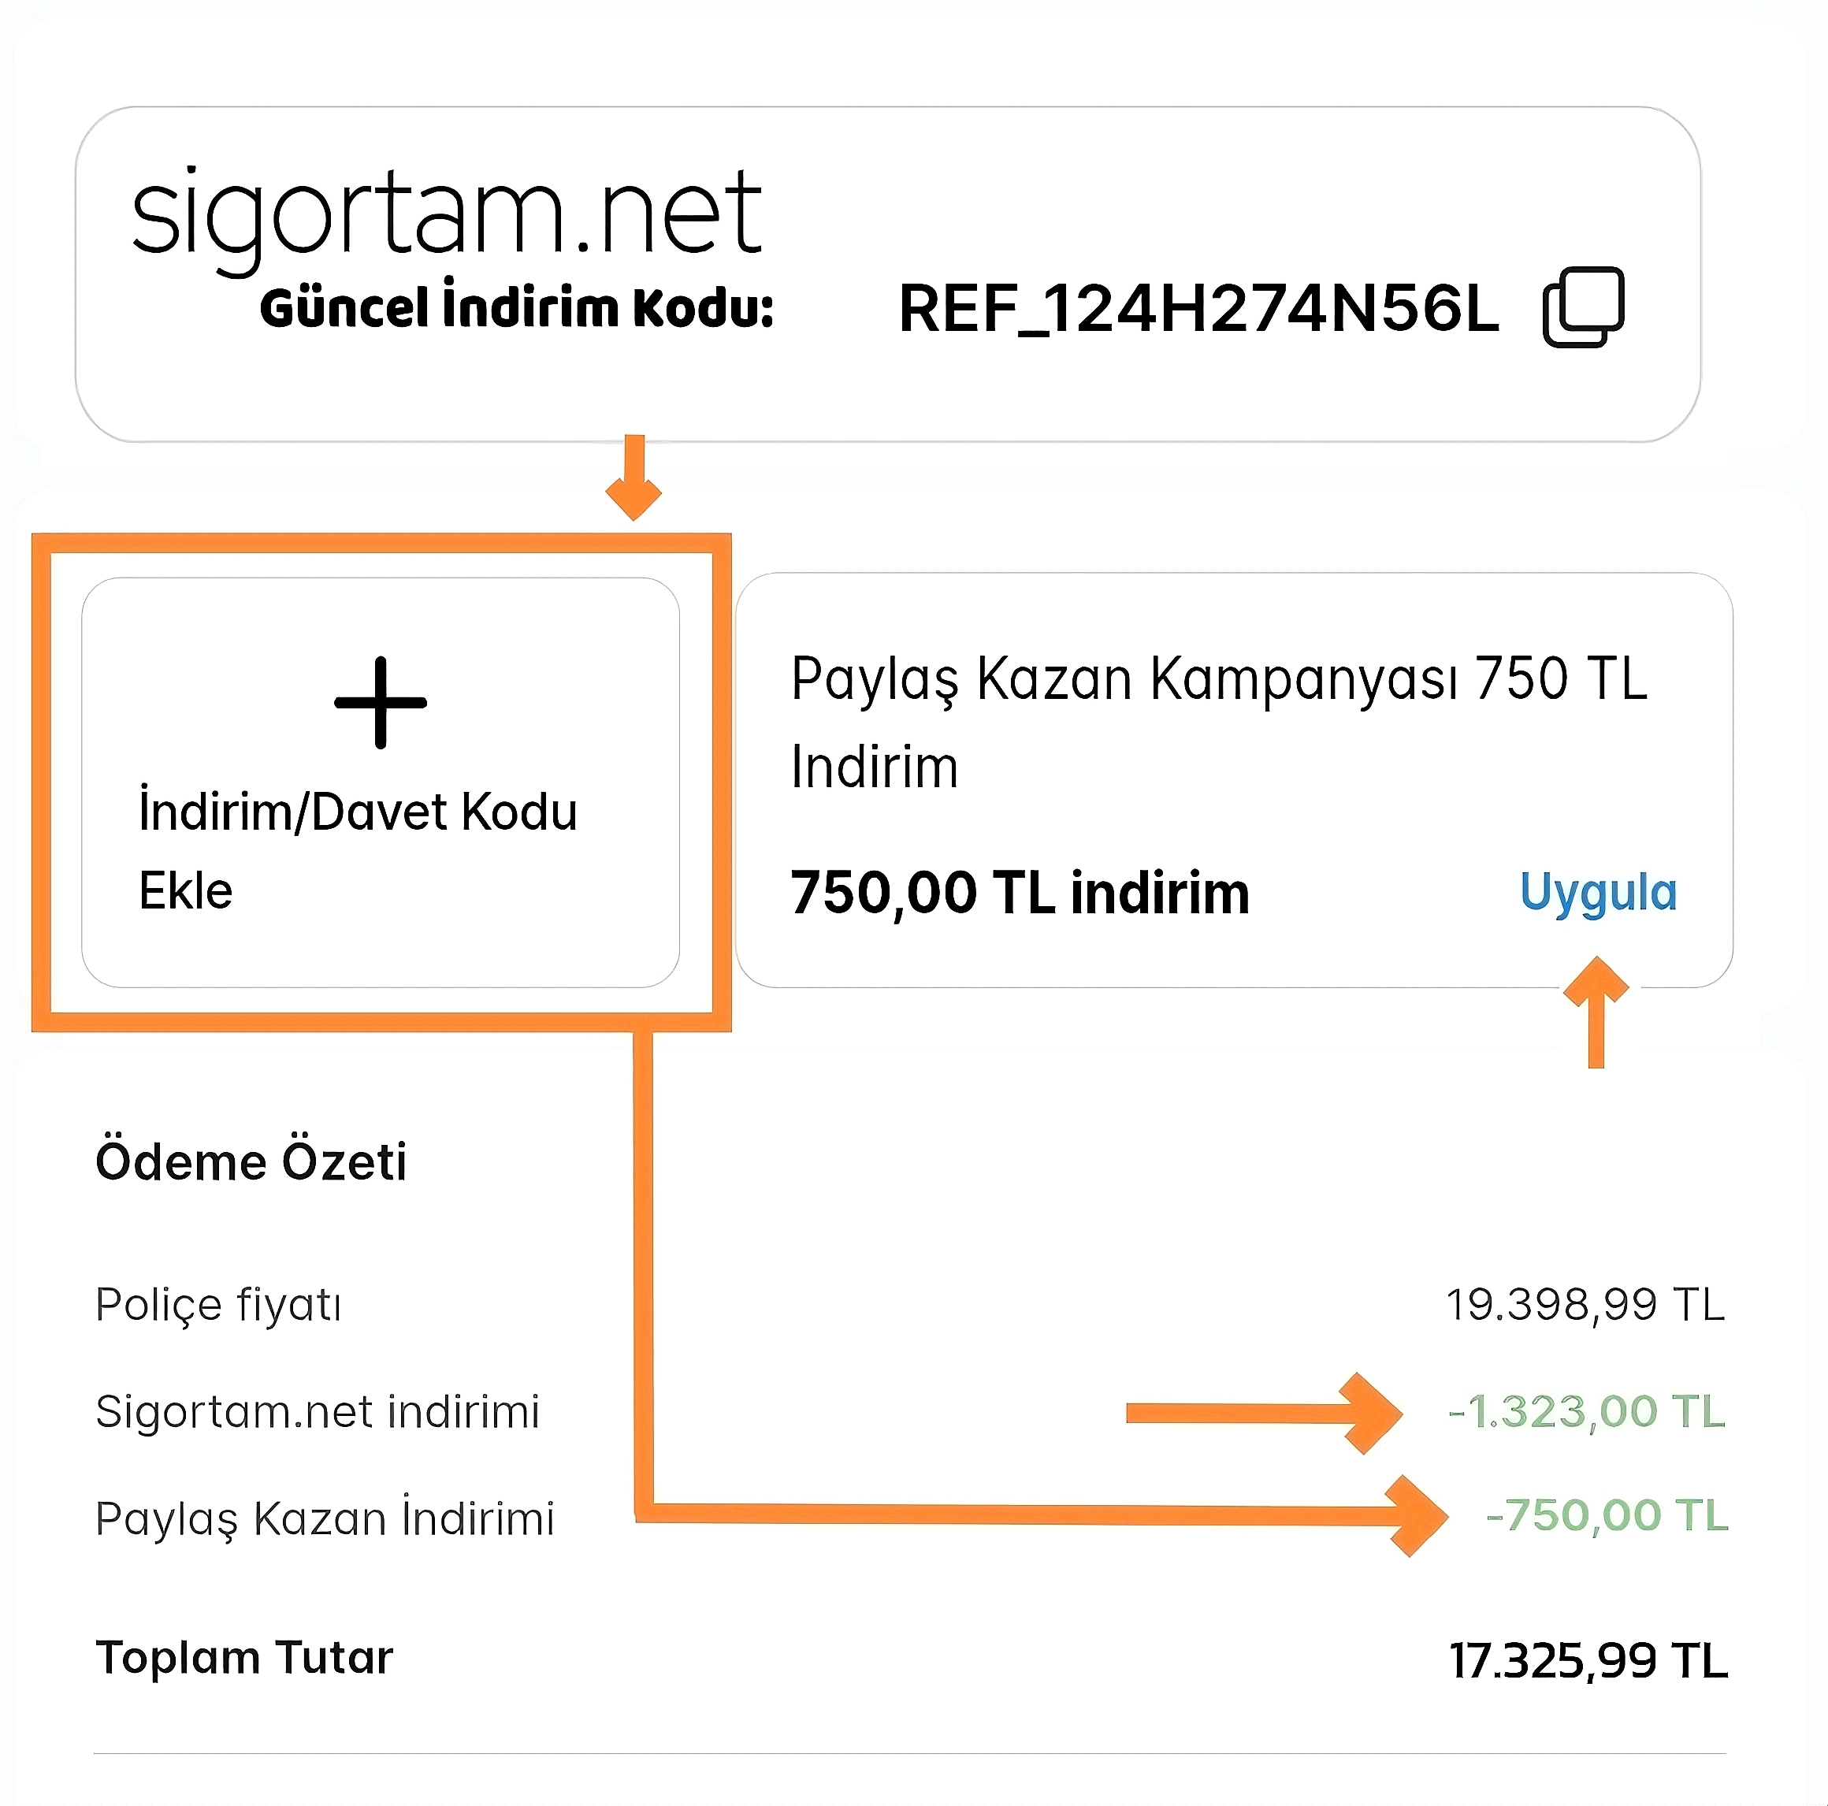Select Paylaş Kazan Kampanyası 750 TL title
The image size is (1828, 1806).
point(1219,722)
